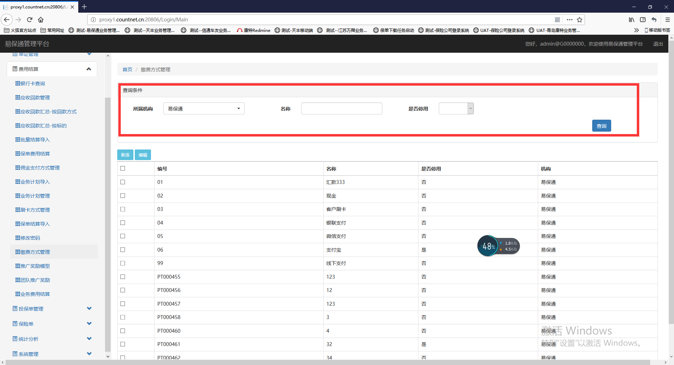Viewport: 674px width, 365px height.
Task: Expand the 保险单 menu section
Action: point(52,324)
